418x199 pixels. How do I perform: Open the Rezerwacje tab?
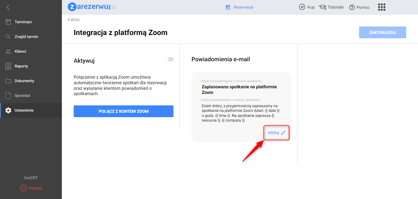pos(240,7)
